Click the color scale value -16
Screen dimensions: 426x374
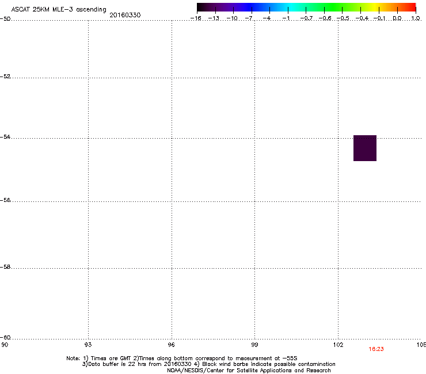(196, 18)
